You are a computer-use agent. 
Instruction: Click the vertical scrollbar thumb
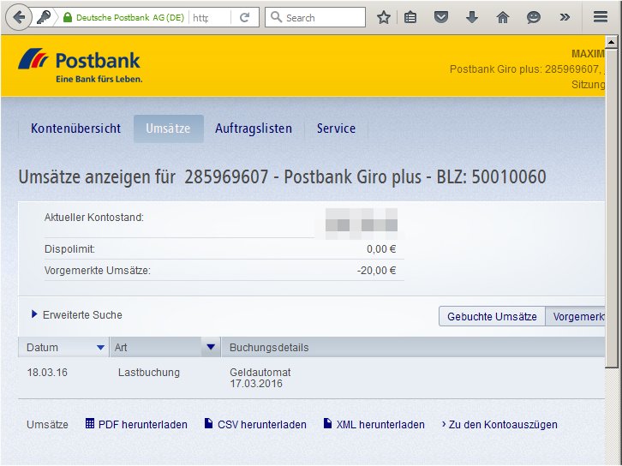click(x=611, y=208)
